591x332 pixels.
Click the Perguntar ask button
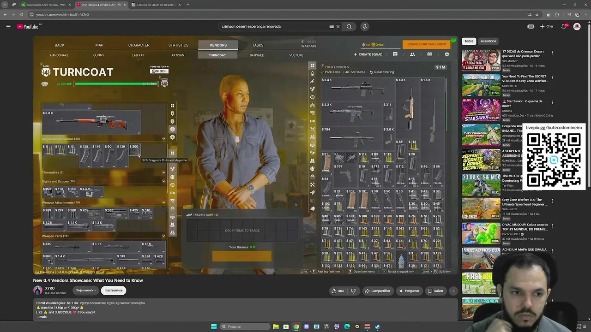click(409, 291)
